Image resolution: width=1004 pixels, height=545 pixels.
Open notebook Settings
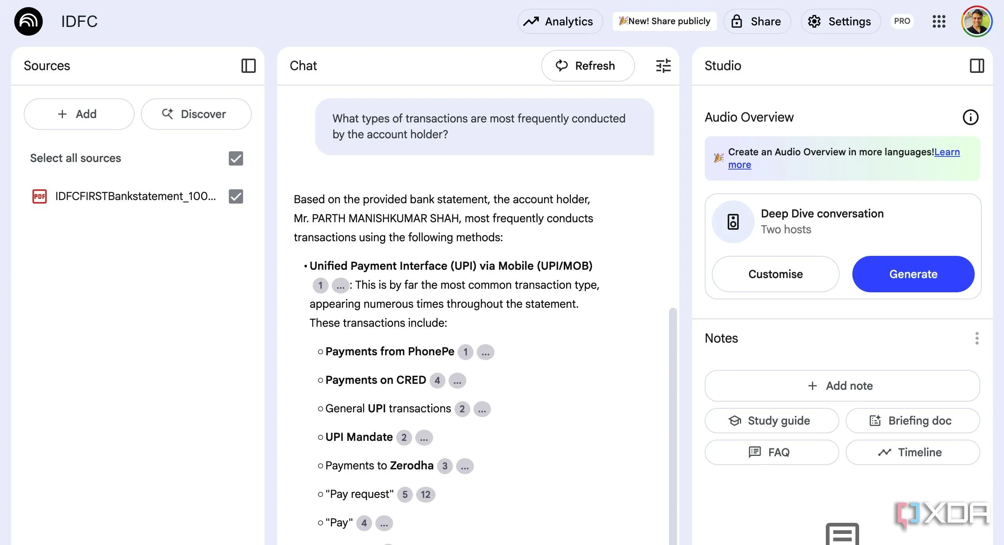pos(840,21)
